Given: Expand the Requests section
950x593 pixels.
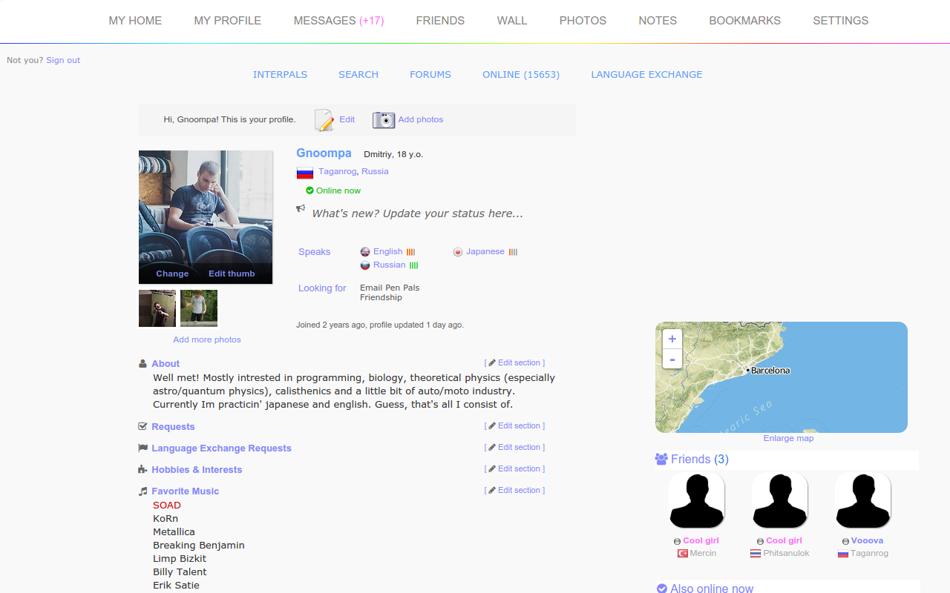Looking at the screenshot, I should click(173, 427).
